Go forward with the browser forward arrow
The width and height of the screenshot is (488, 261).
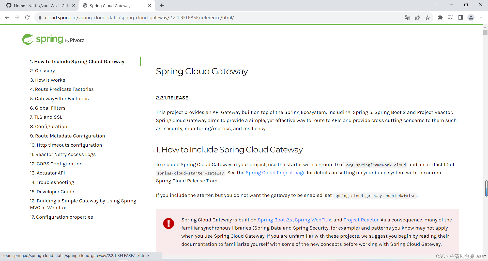pos(17,18)
